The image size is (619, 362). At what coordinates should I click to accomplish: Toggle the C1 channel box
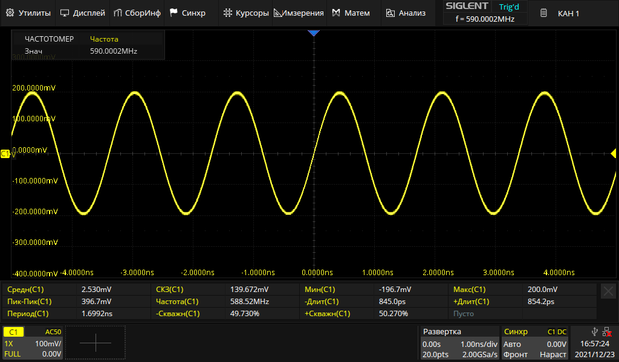pyautogui.click(x=32, y=343)
